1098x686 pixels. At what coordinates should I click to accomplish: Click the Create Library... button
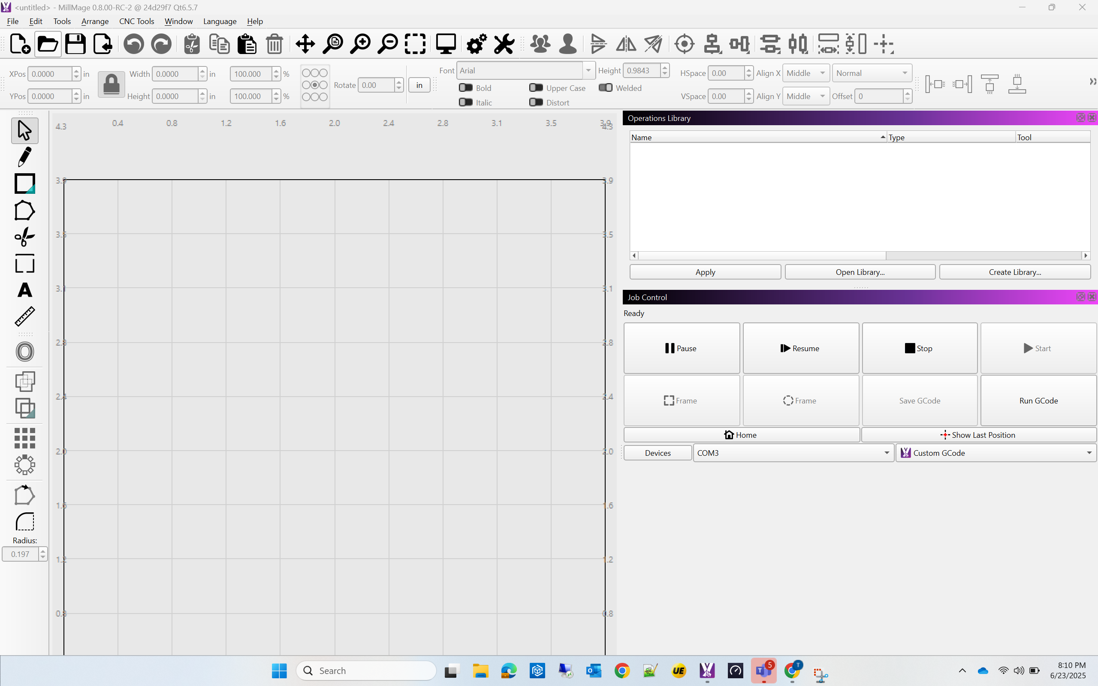pyautogui.click(x=1014, y=272)
